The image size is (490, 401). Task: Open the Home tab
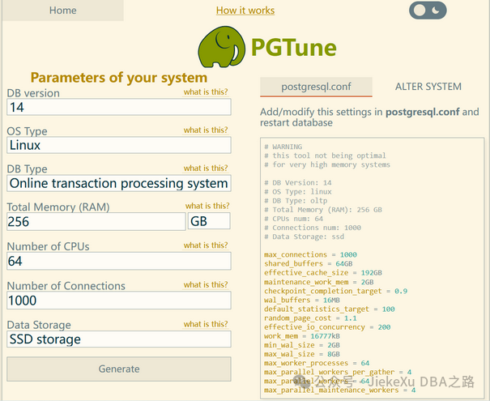coord(63,11)
